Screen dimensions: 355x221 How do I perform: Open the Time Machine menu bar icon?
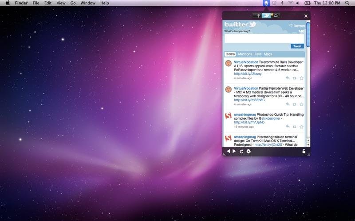pos(274,3)
